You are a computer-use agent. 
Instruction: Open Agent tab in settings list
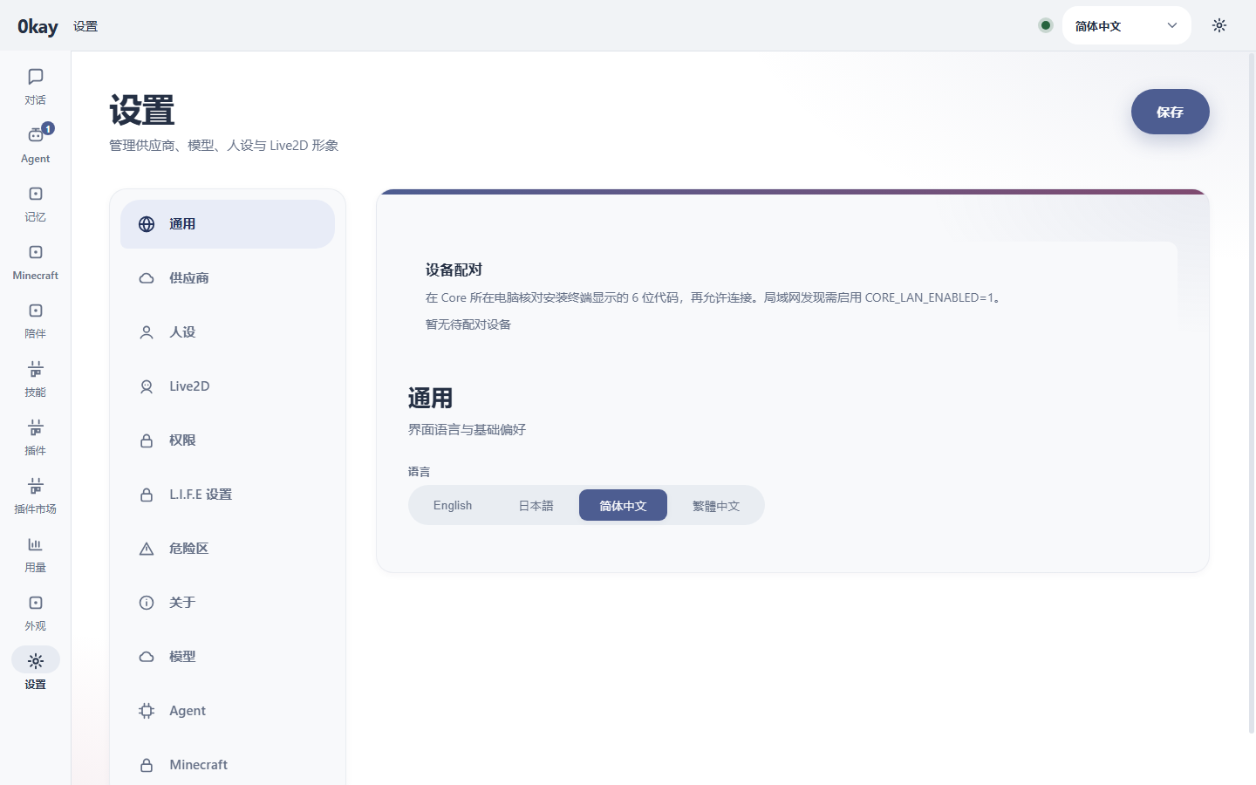point(228,711)
